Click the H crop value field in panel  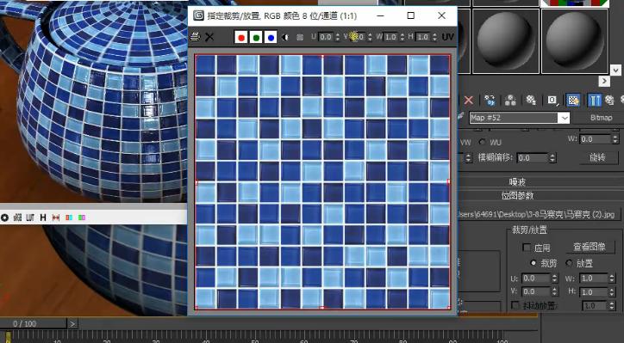(x=594, y=291)
